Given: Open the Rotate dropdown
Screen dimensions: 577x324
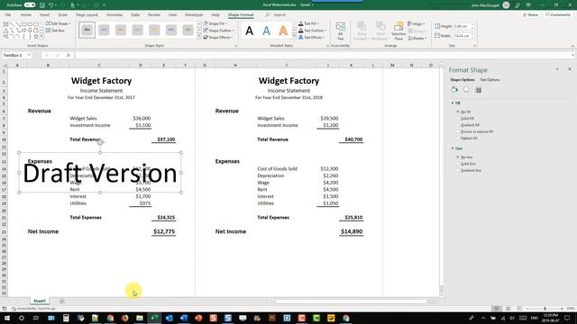Looking at the screenshot, I should [x=417, y=38].
